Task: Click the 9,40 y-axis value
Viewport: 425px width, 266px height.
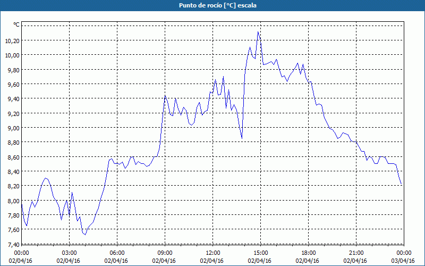Action: tap(14, 99)
